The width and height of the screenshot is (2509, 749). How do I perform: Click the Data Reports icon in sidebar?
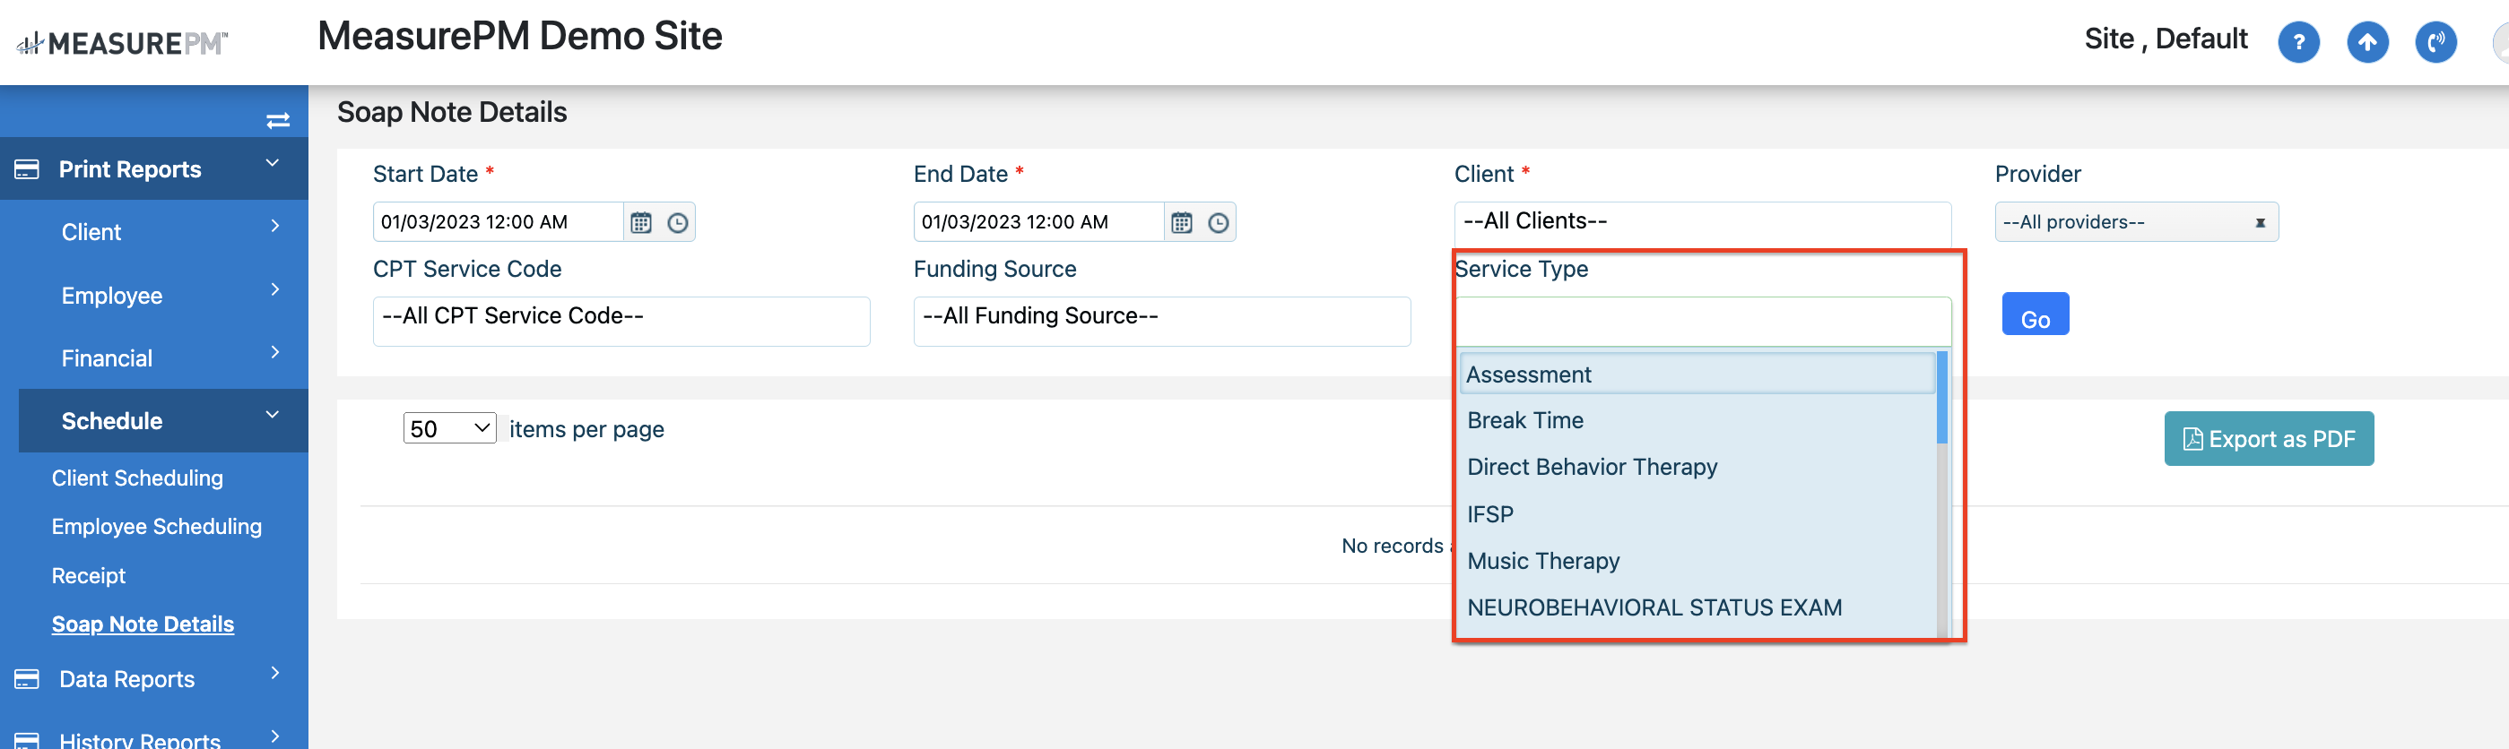28,677
